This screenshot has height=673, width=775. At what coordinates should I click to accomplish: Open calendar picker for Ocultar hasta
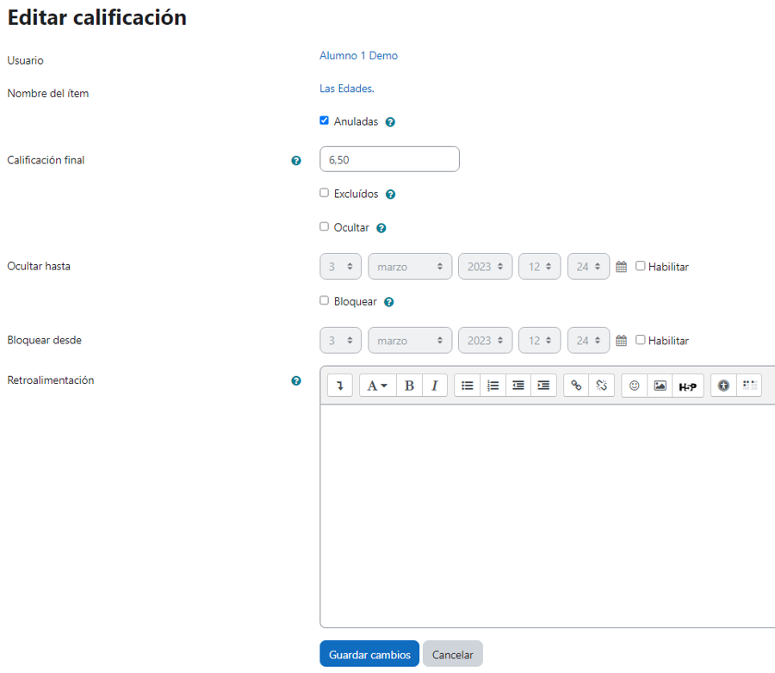click(622, 267)
